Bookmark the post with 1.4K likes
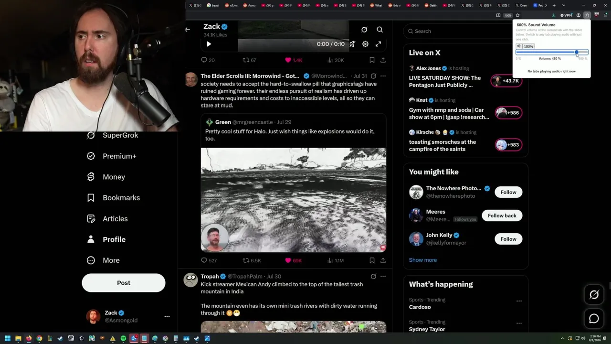 point(372,60)
